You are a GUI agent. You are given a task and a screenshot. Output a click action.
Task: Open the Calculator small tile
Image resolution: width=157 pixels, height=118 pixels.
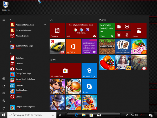[x=119, y=34]
